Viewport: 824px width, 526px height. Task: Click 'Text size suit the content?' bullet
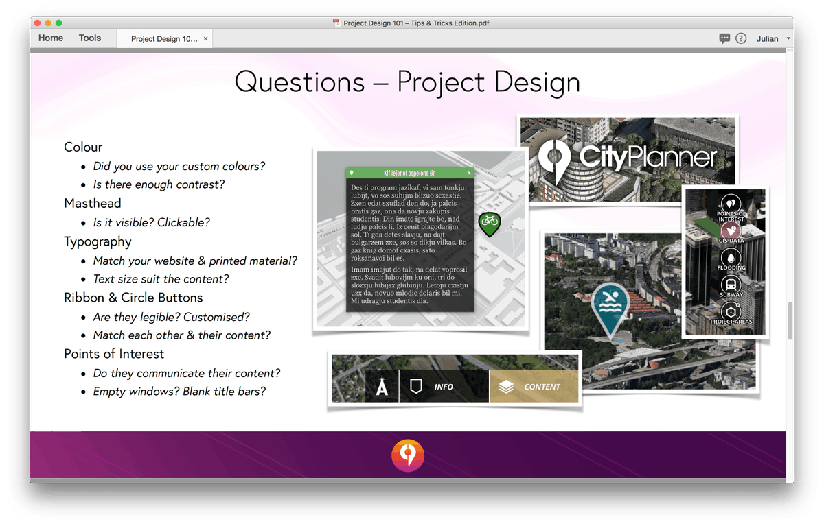click(161, 279)
